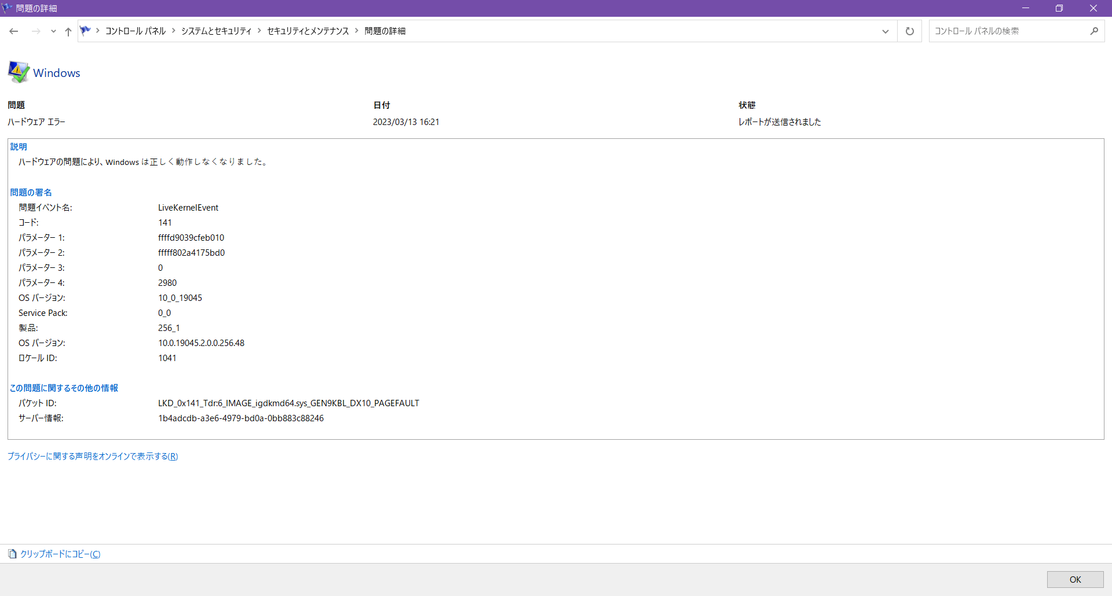Open コントロール パネル breadcrumb

136,31
